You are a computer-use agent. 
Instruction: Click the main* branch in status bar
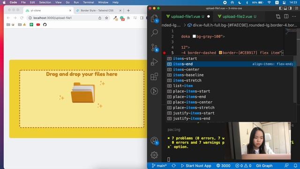159,166
